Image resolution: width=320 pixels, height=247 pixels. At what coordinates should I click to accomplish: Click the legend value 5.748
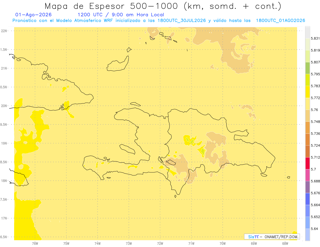(x=315, y=122)
